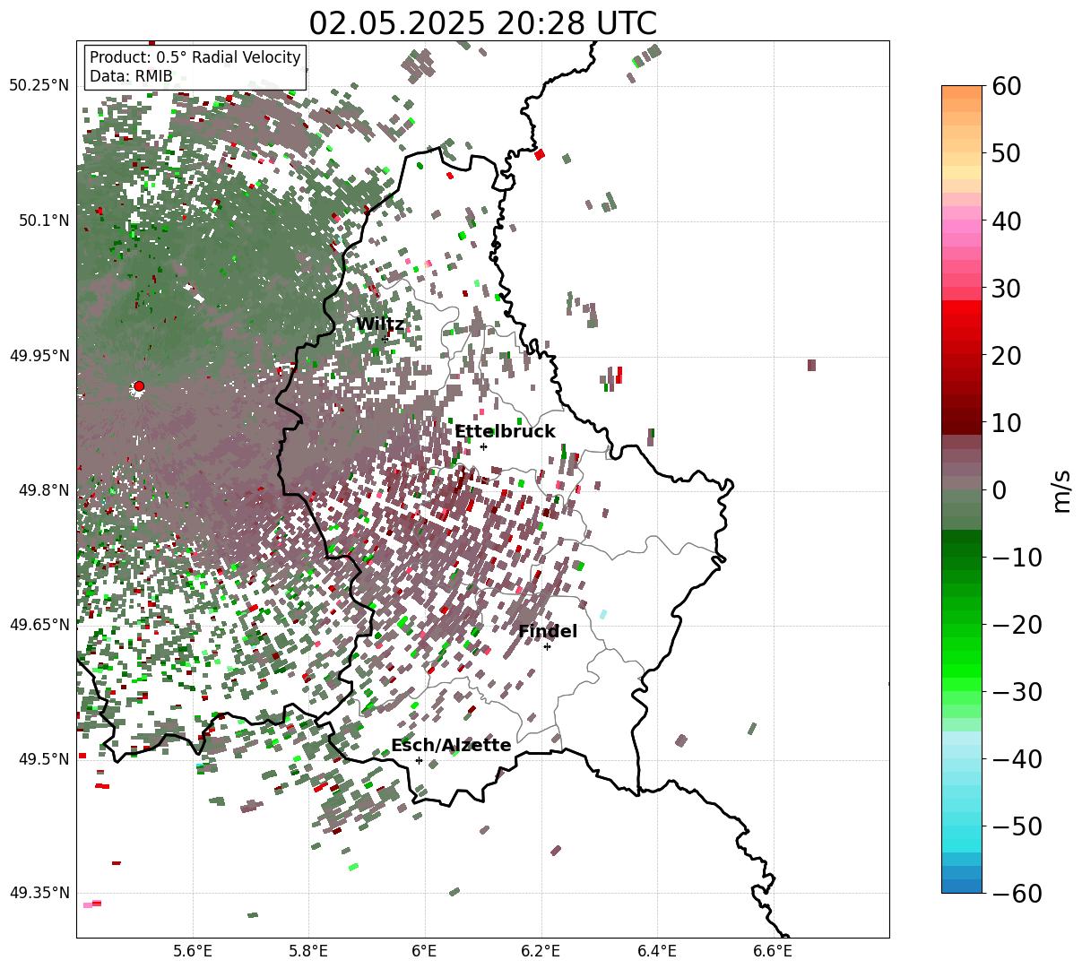Click the Ettelbruck city label
The image size is (1082, 969).
505,432
